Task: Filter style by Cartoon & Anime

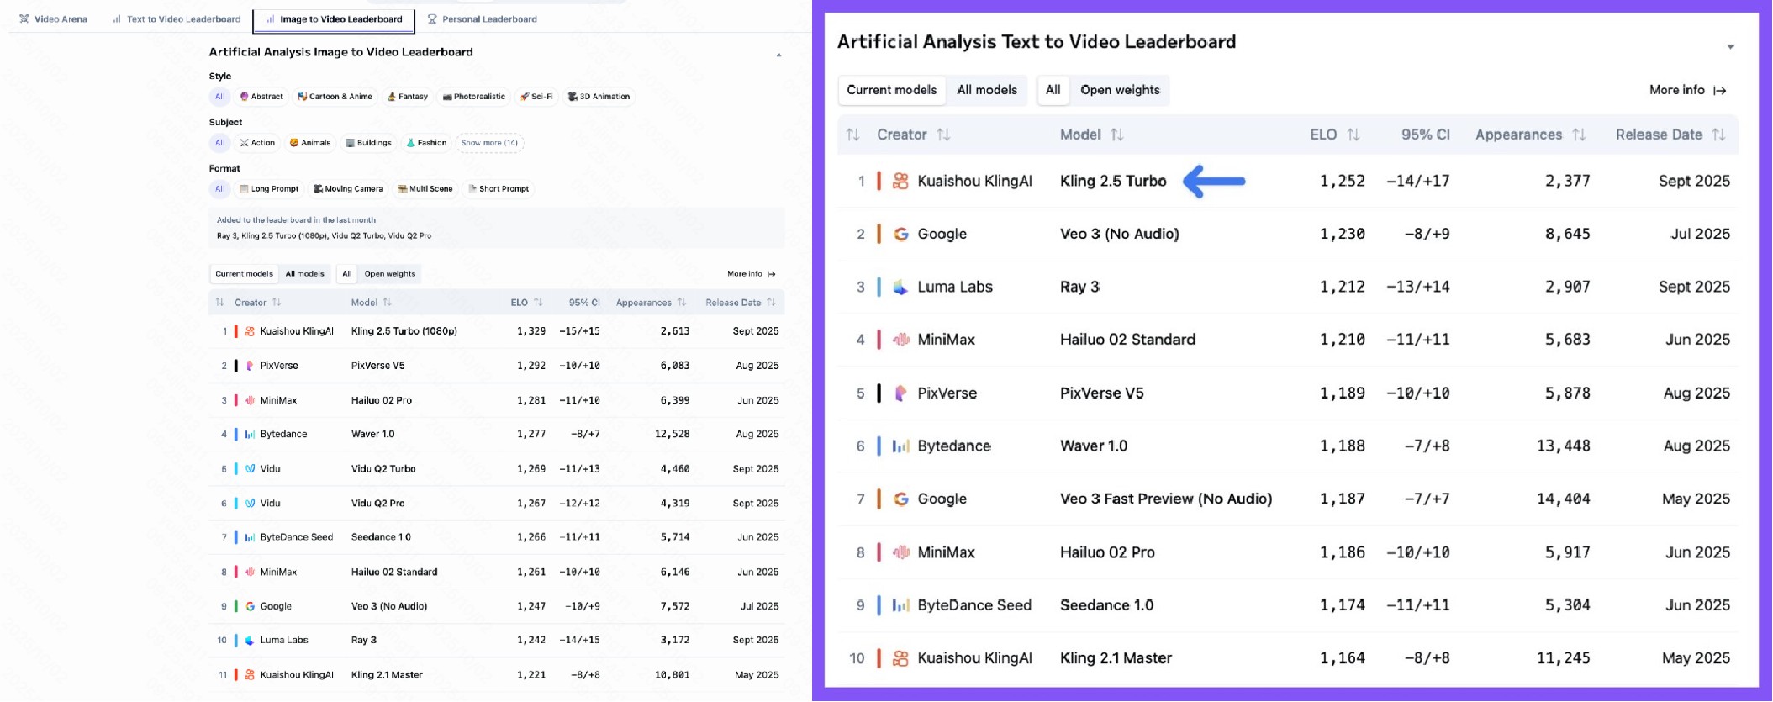Action: [335, 97]
